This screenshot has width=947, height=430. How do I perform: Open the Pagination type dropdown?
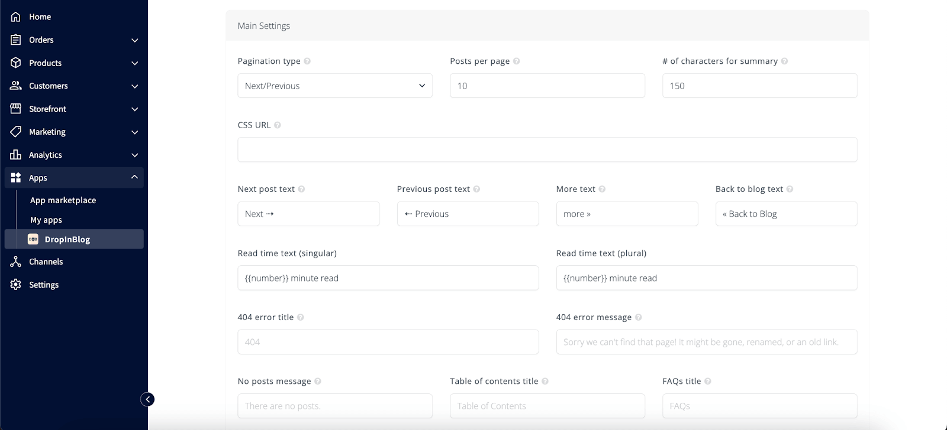click(335, 86)
